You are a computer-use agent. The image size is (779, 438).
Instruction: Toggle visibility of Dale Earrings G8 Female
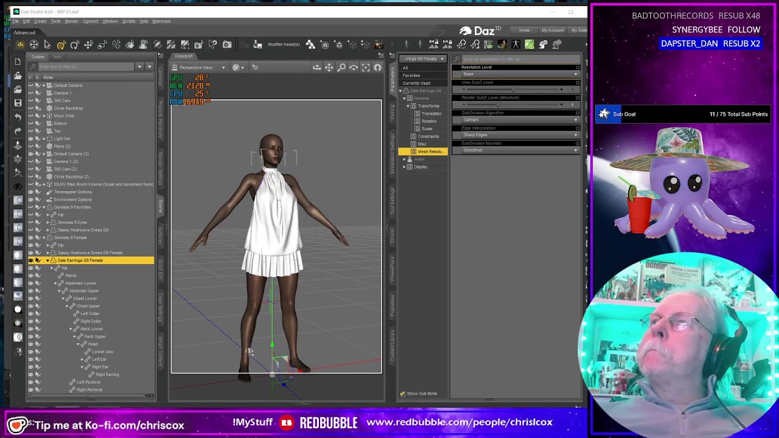point(30,260)
